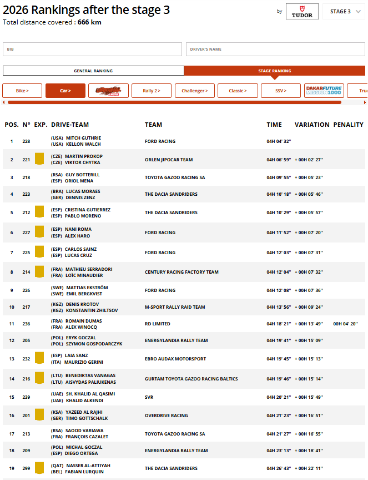Click the TIME column header
The image size is (368, 480).
click(x=274, y=125)
